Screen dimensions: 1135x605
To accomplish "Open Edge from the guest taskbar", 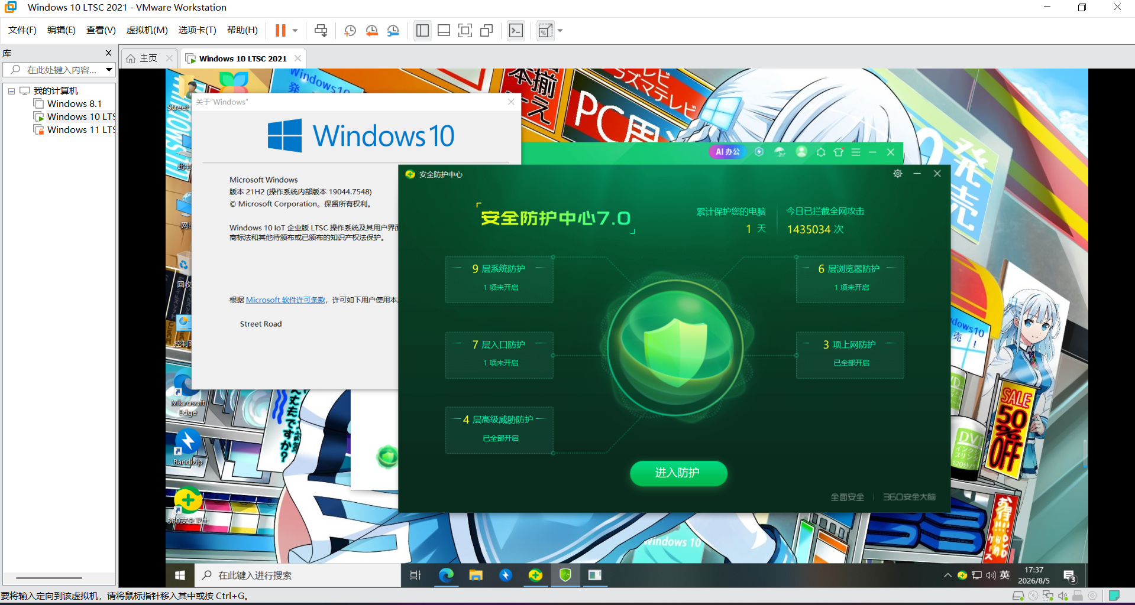I will point(446,575).
